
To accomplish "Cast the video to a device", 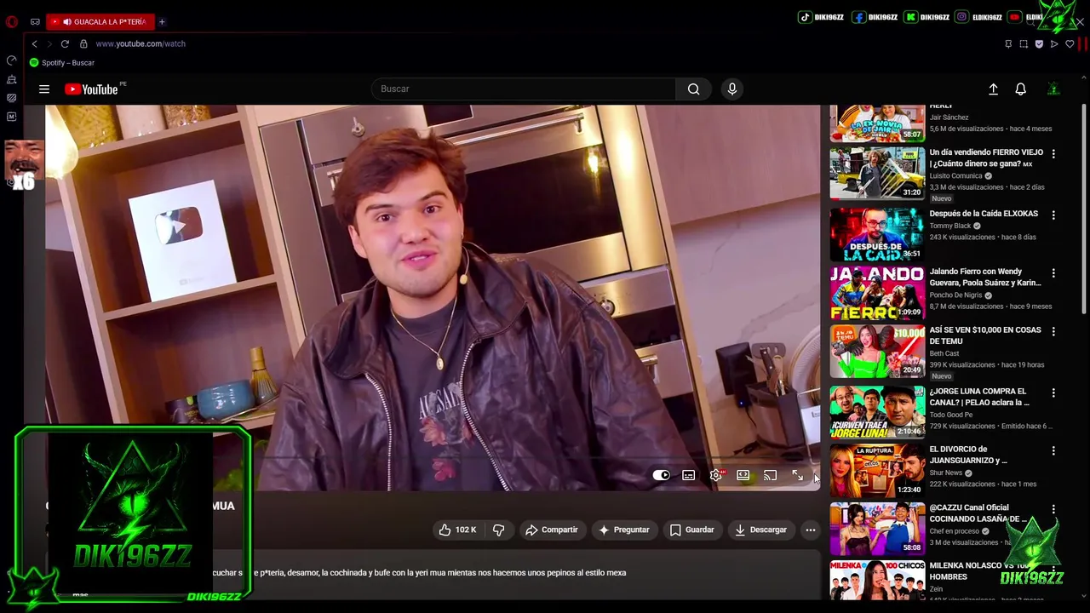I will click(x=771, y=475).
